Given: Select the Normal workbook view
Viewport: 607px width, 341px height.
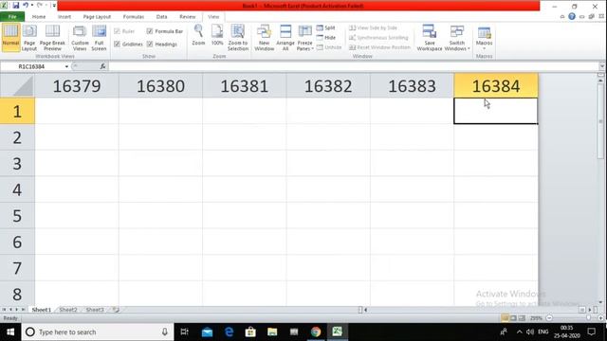Looking at the screenshot, I should (10, 37).
